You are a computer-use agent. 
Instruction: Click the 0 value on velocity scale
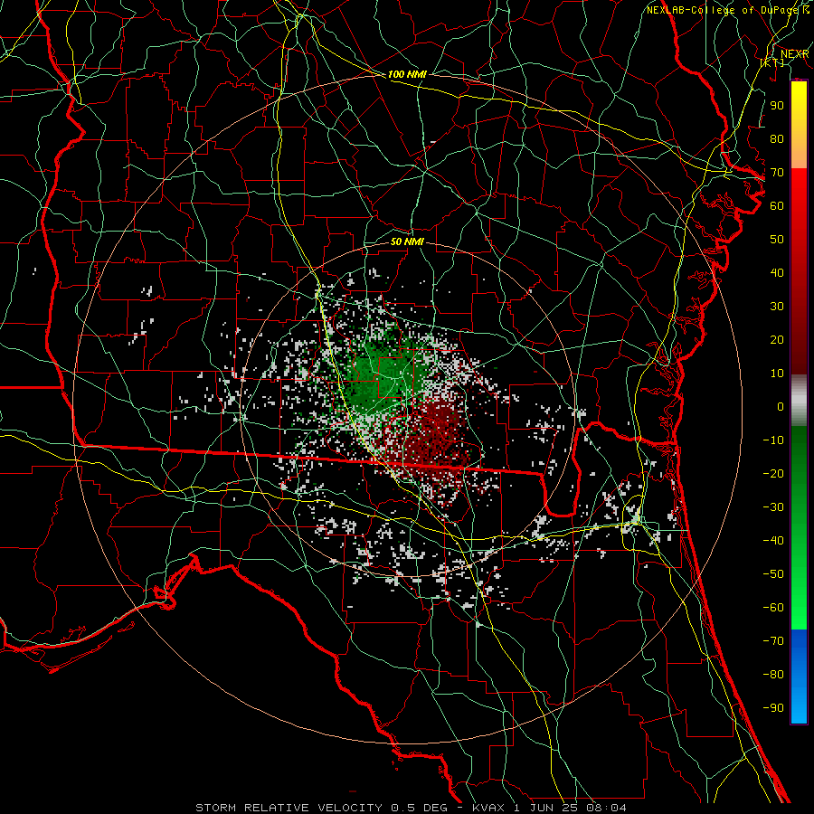(781, 407)
